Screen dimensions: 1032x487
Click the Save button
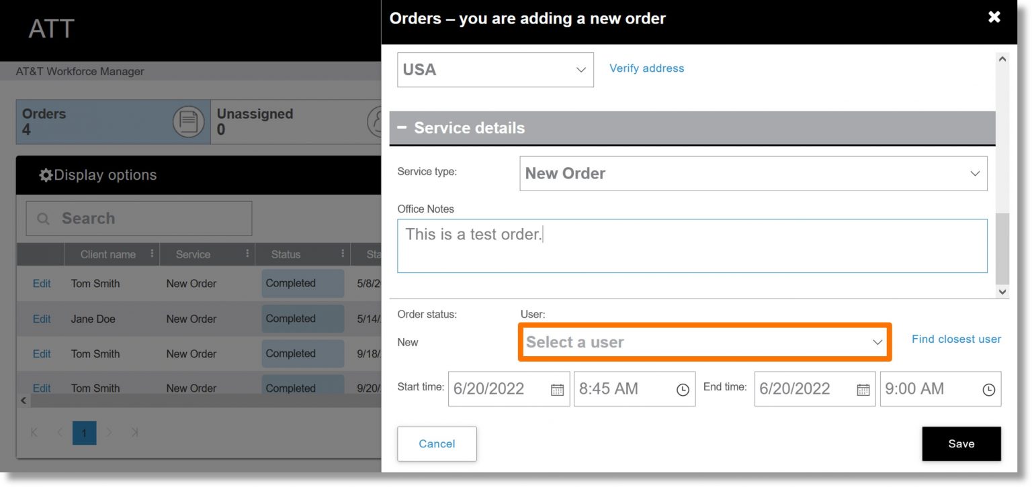tap(961, 443)
